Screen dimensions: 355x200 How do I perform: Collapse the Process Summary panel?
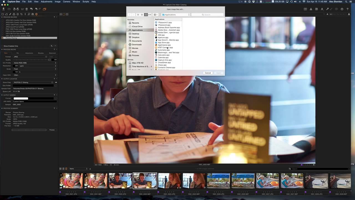tap(2, 108)
